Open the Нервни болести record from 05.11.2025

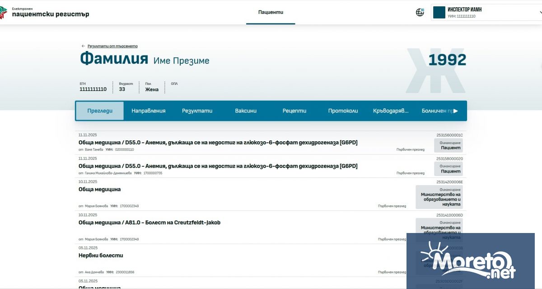pos(100,255)
